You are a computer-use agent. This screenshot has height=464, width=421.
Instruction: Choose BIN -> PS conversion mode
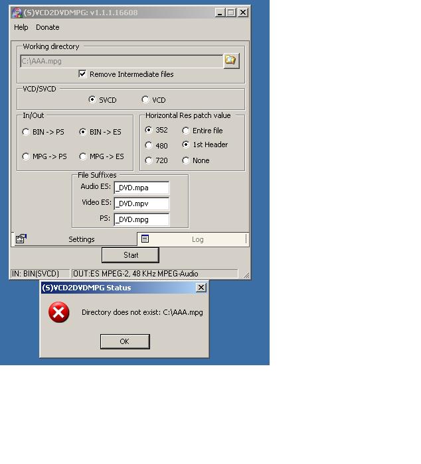[x=26, y=132]
